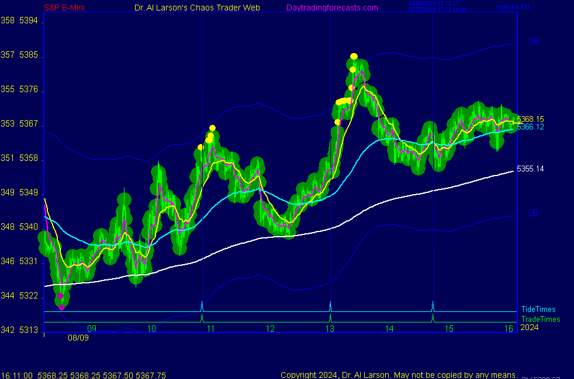Open the magenta Daytradingforecasts.com link
Viewport: 574px width, 379px height.
(x=332, y=8)
